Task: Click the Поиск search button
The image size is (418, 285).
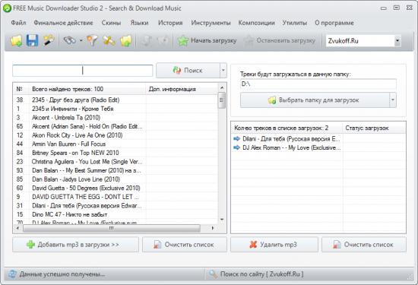Action: 188,71
